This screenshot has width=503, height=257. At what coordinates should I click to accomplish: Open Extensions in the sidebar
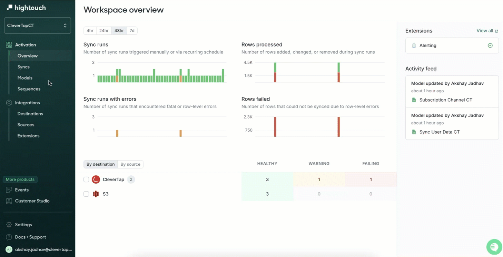coord(29,136)
